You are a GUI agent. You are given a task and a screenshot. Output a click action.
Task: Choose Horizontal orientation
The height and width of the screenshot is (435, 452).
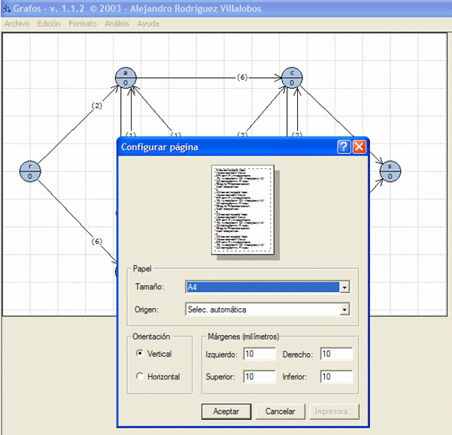click(x=140, y=376)
